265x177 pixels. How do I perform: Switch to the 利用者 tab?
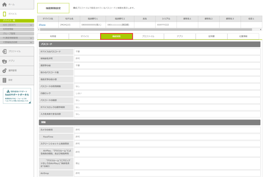pyautogui.click(x=53, y=36)
